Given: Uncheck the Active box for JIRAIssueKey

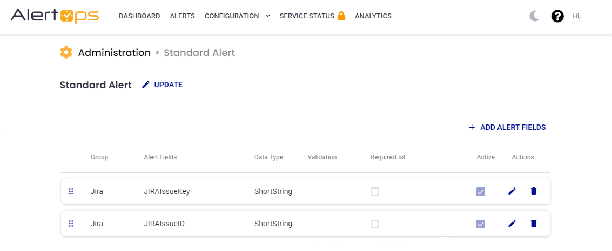Looking at the screenshot, I should (x=481, y=192).
